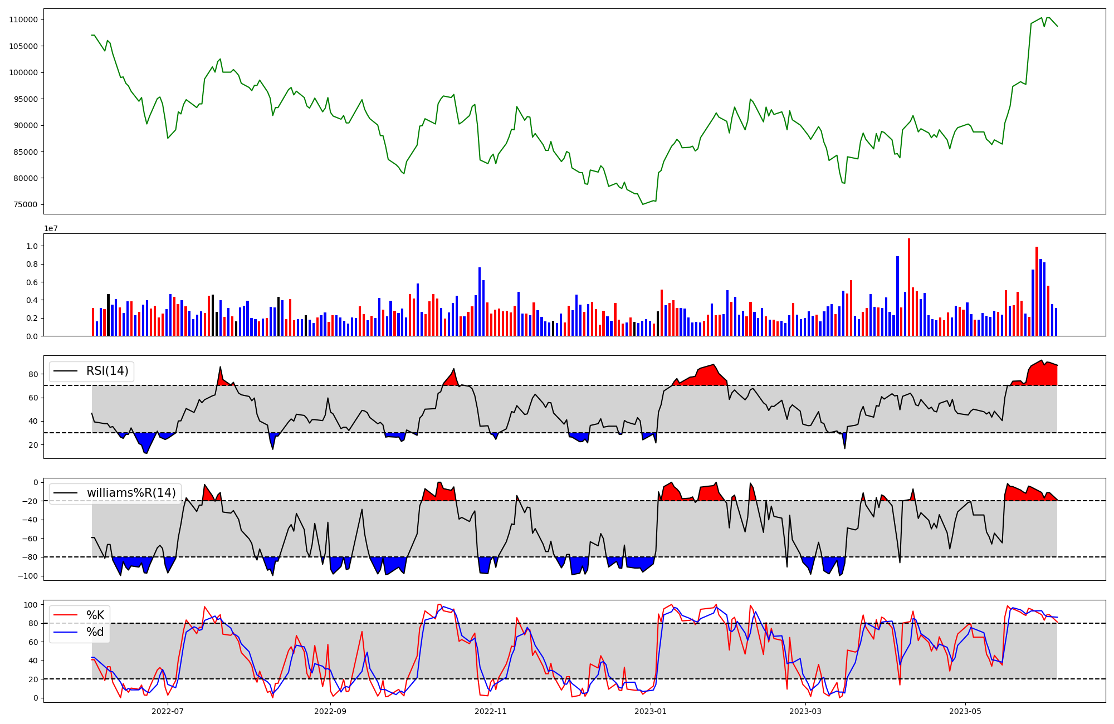Screen dimensions: 1114x724
Task: Click the 80 label on stochastic axis
Action: point(33,624)
